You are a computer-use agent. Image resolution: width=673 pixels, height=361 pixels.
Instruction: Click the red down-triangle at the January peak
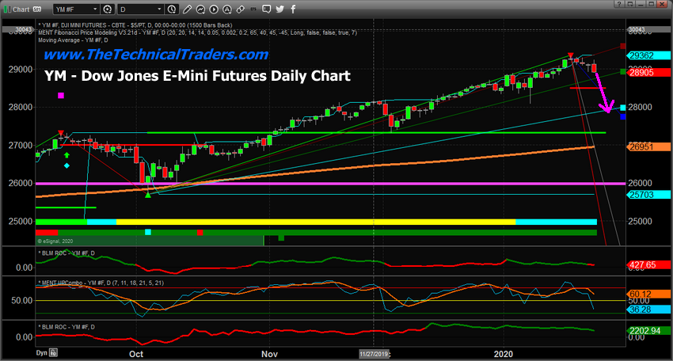[x=570, y=55]
